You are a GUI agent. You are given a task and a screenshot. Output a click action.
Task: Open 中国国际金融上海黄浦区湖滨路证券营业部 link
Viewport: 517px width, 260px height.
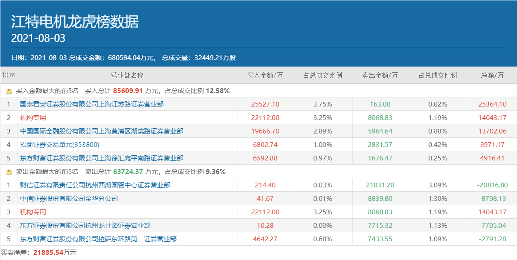[x=101, y=131]
